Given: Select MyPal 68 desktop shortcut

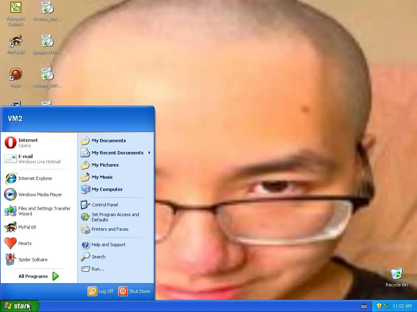Looking at the screenshot, I should tap(16, 45).
